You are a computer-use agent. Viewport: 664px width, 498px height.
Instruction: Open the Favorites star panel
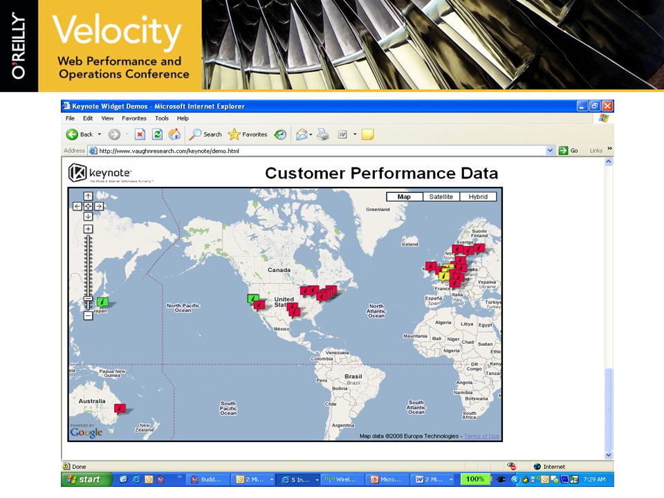coord(248,134)
